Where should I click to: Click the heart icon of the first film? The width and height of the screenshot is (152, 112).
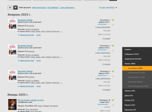(113, 25)
